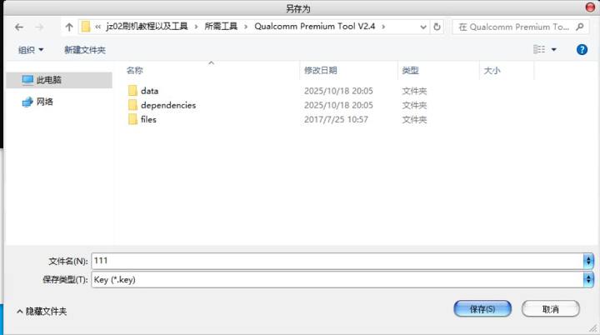The width and height of the screenshot is (600, 335).
Task: Expand address bar history dropdown
Action: tap(422, 27)
